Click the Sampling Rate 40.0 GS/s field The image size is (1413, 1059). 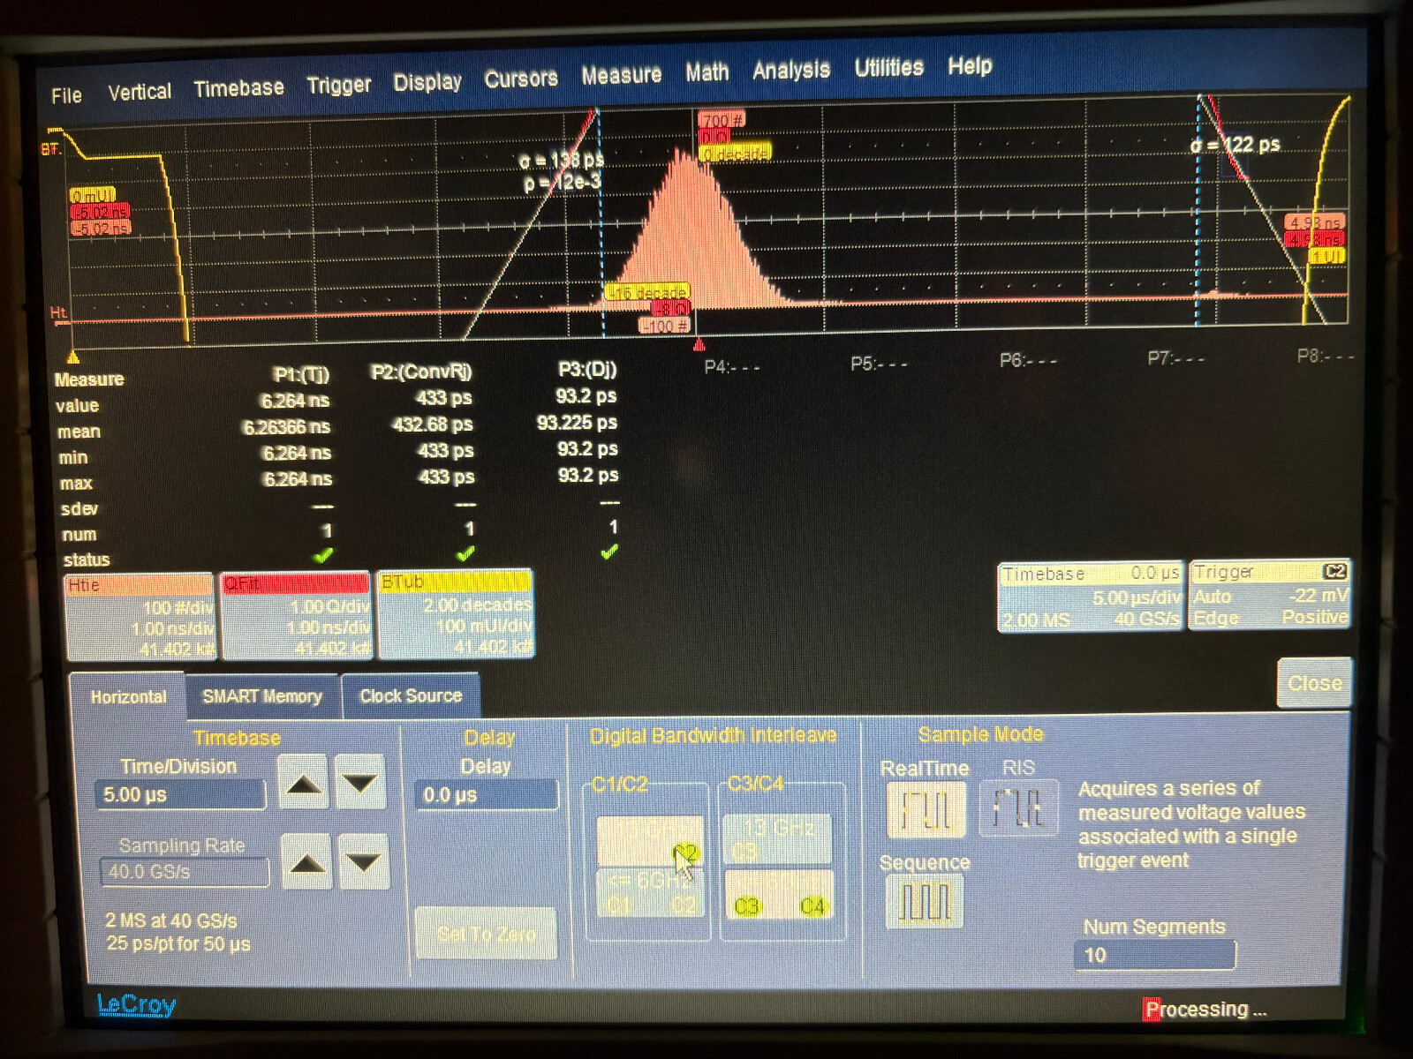coord(184,872)
